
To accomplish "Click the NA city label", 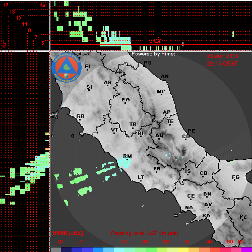I will [x=189, y=208].
